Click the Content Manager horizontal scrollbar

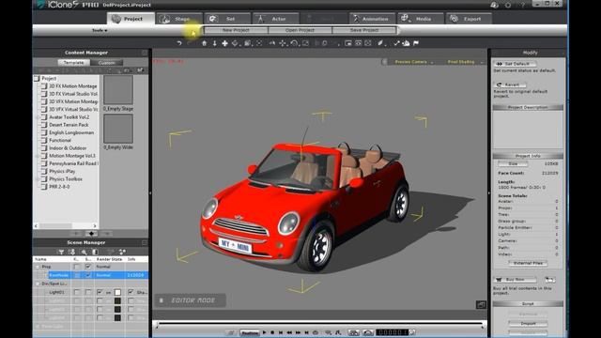click(66, 225)
